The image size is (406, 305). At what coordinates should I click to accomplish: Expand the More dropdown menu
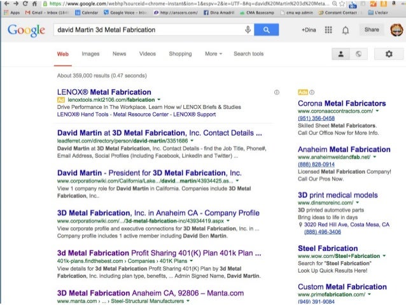point(214,54)
